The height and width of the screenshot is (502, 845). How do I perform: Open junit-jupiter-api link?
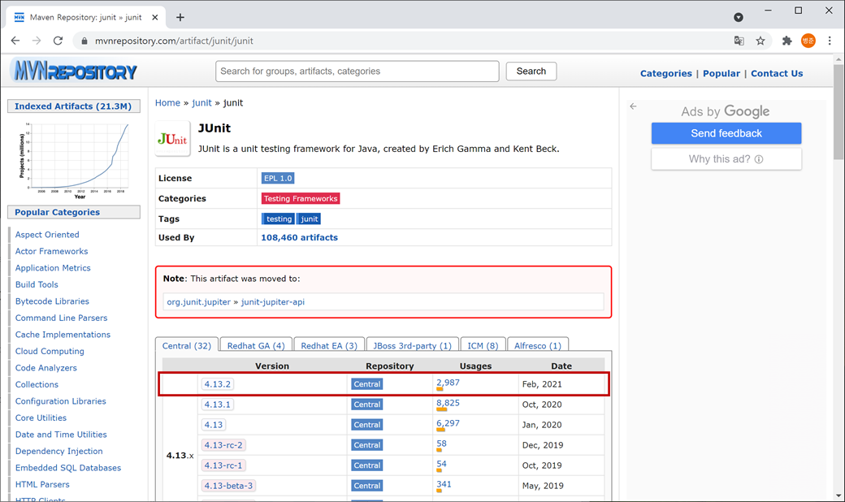pos(273,302)
